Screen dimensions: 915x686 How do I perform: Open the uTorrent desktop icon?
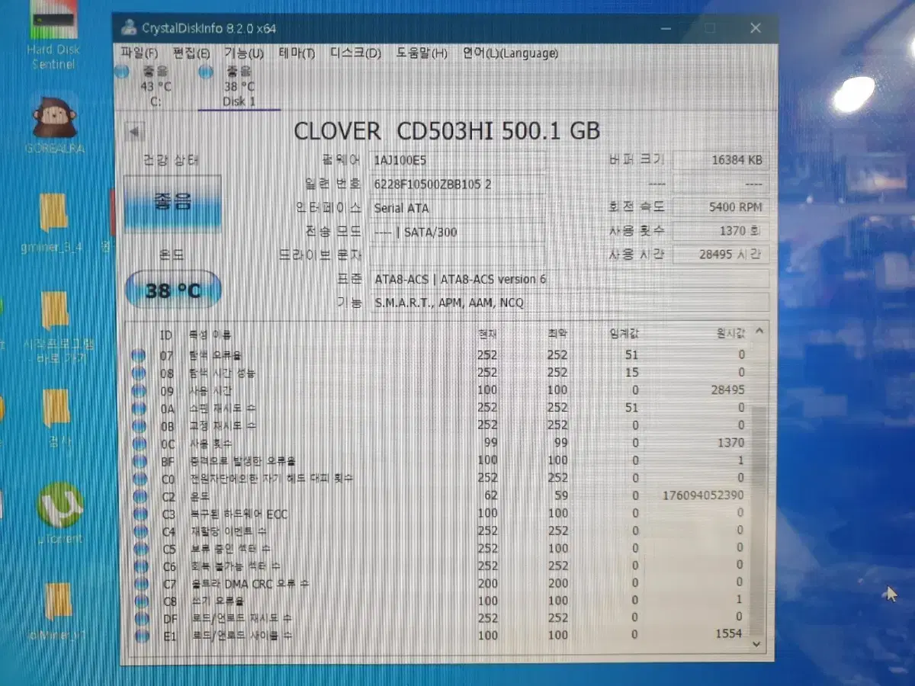pos(59,514)
